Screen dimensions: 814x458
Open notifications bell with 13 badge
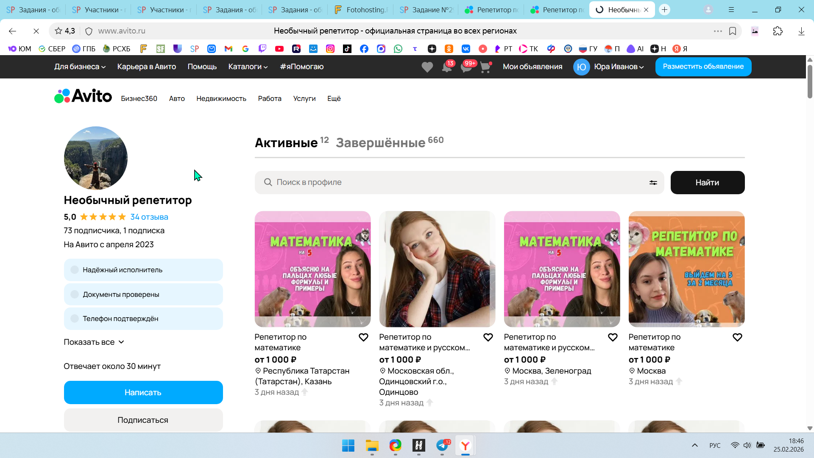447,67
